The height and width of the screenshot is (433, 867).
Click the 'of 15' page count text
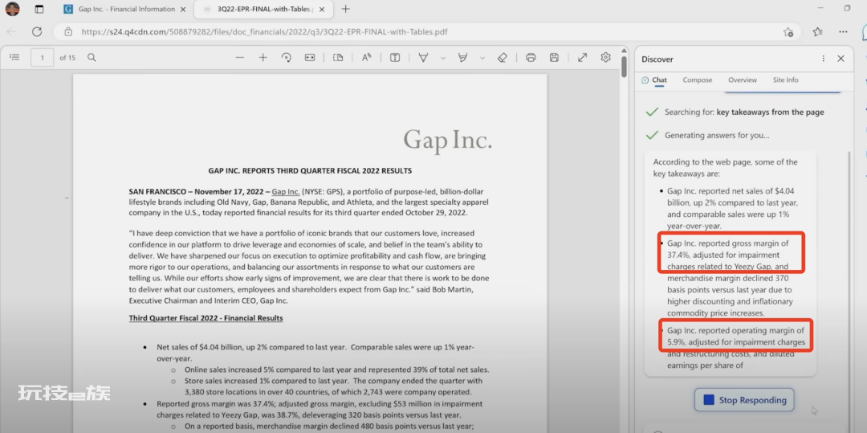click(x=67, y=58)
